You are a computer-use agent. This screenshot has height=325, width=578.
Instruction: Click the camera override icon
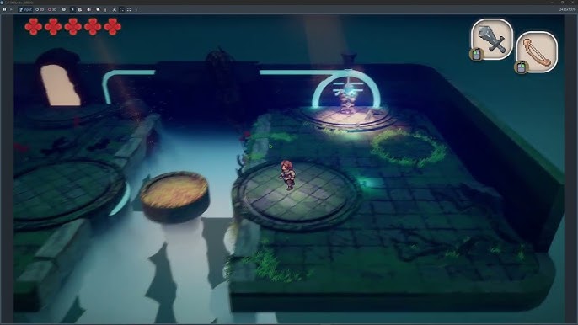click(98, 9)
